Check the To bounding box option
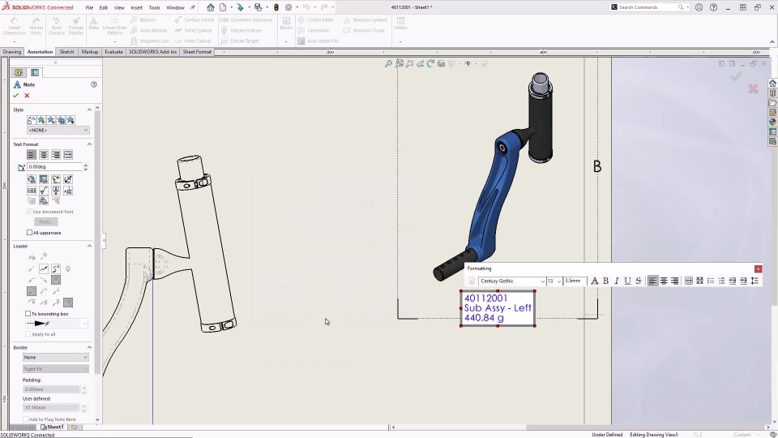The width and height of the screenshot is (778, 438). 28,314
